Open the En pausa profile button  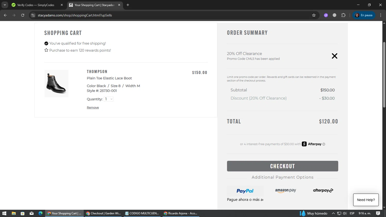pyautogui.click(x=364, y=15)
